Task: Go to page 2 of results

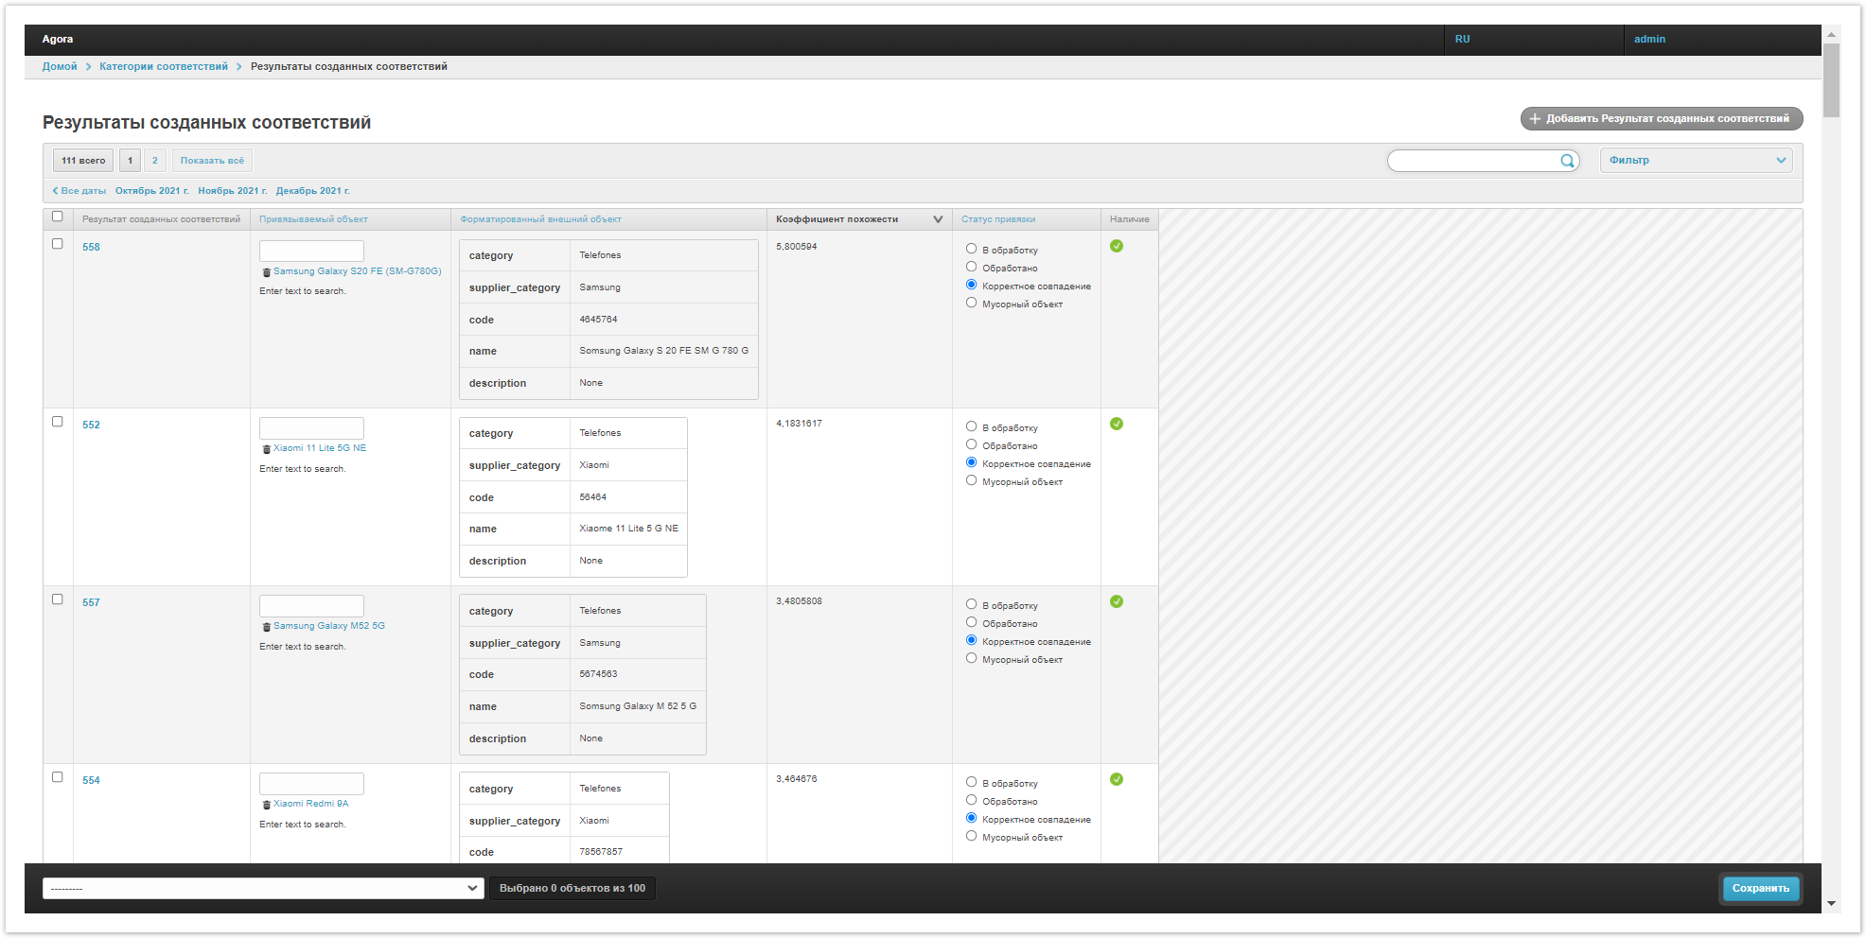Action: coord(155,161)
